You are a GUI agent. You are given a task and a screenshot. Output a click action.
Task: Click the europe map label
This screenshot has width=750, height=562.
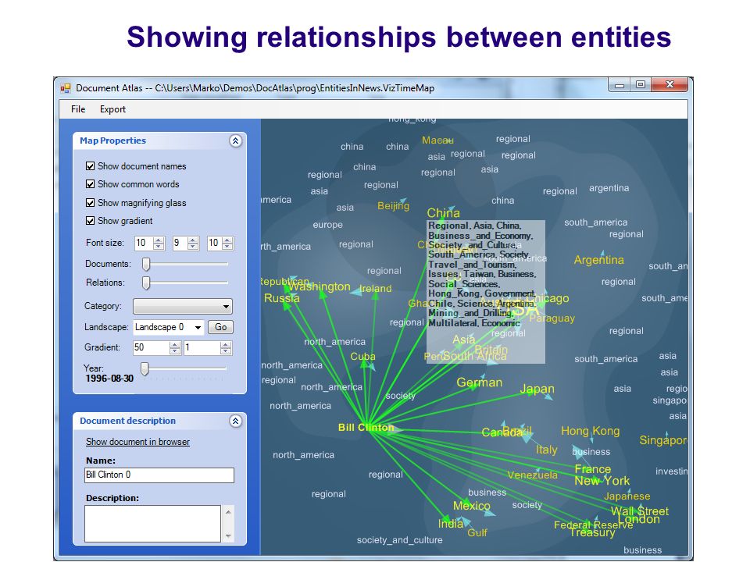(x=327, y=225)
